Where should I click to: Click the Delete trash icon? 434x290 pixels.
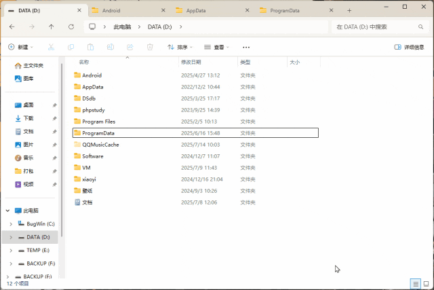point(150,47)
